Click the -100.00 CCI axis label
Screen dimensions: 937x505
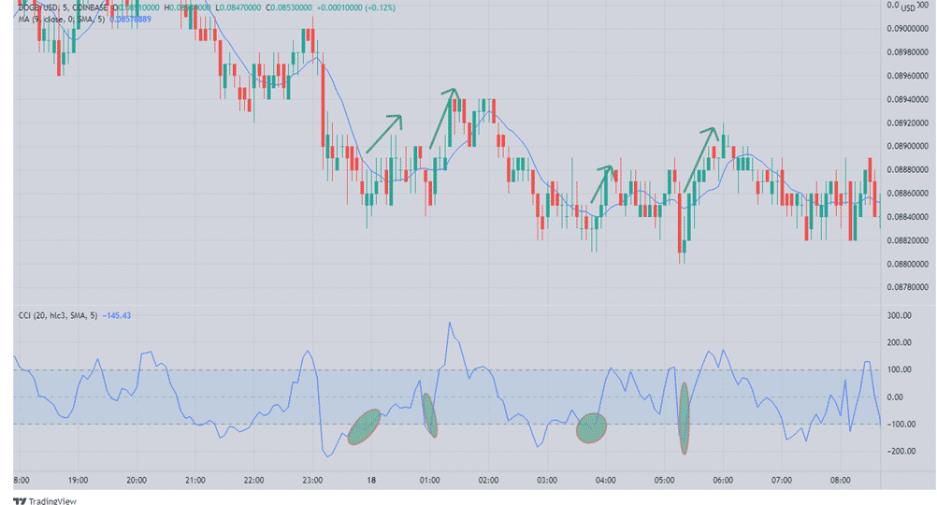[x=900, y=425]
